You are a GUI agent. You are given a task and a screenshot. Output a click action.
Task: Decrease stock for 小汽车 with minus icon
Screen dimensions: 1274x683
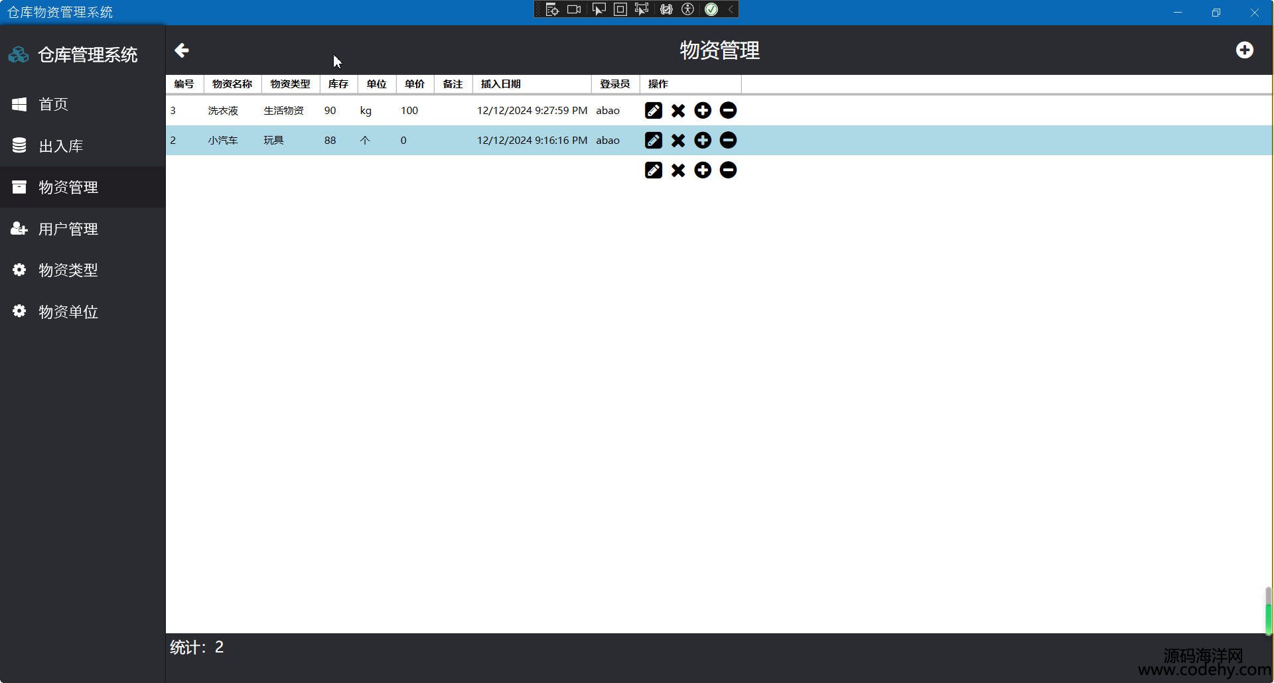coord(728,141)
